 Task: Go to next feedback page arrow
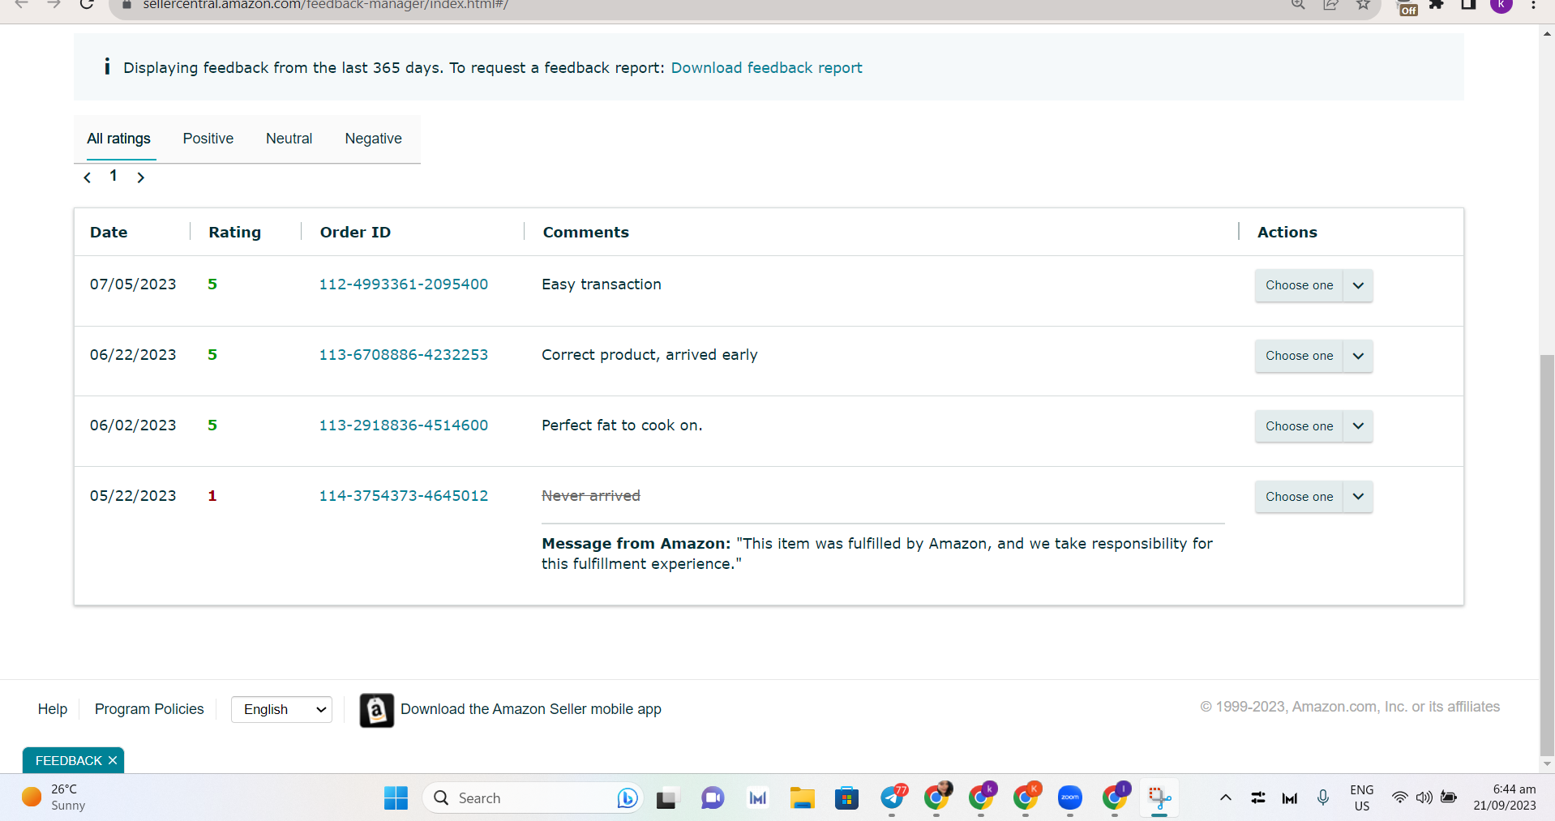tap(141, 177)
